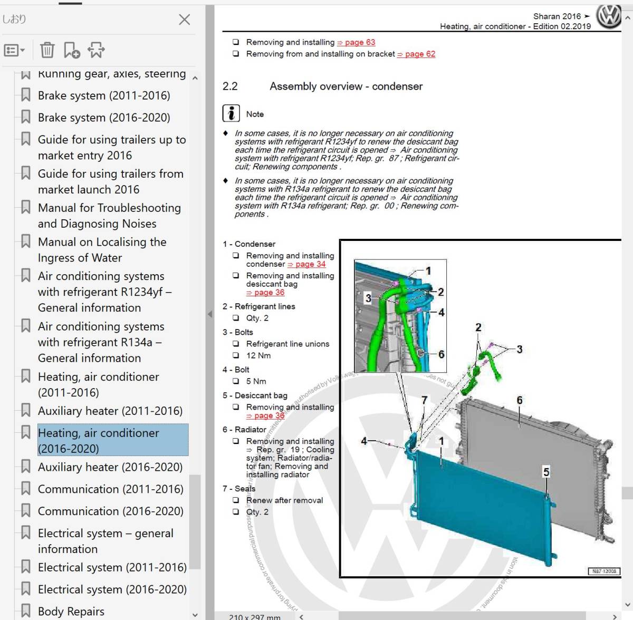Open 'page 36' link under Condenser desiccant bag

265,293
